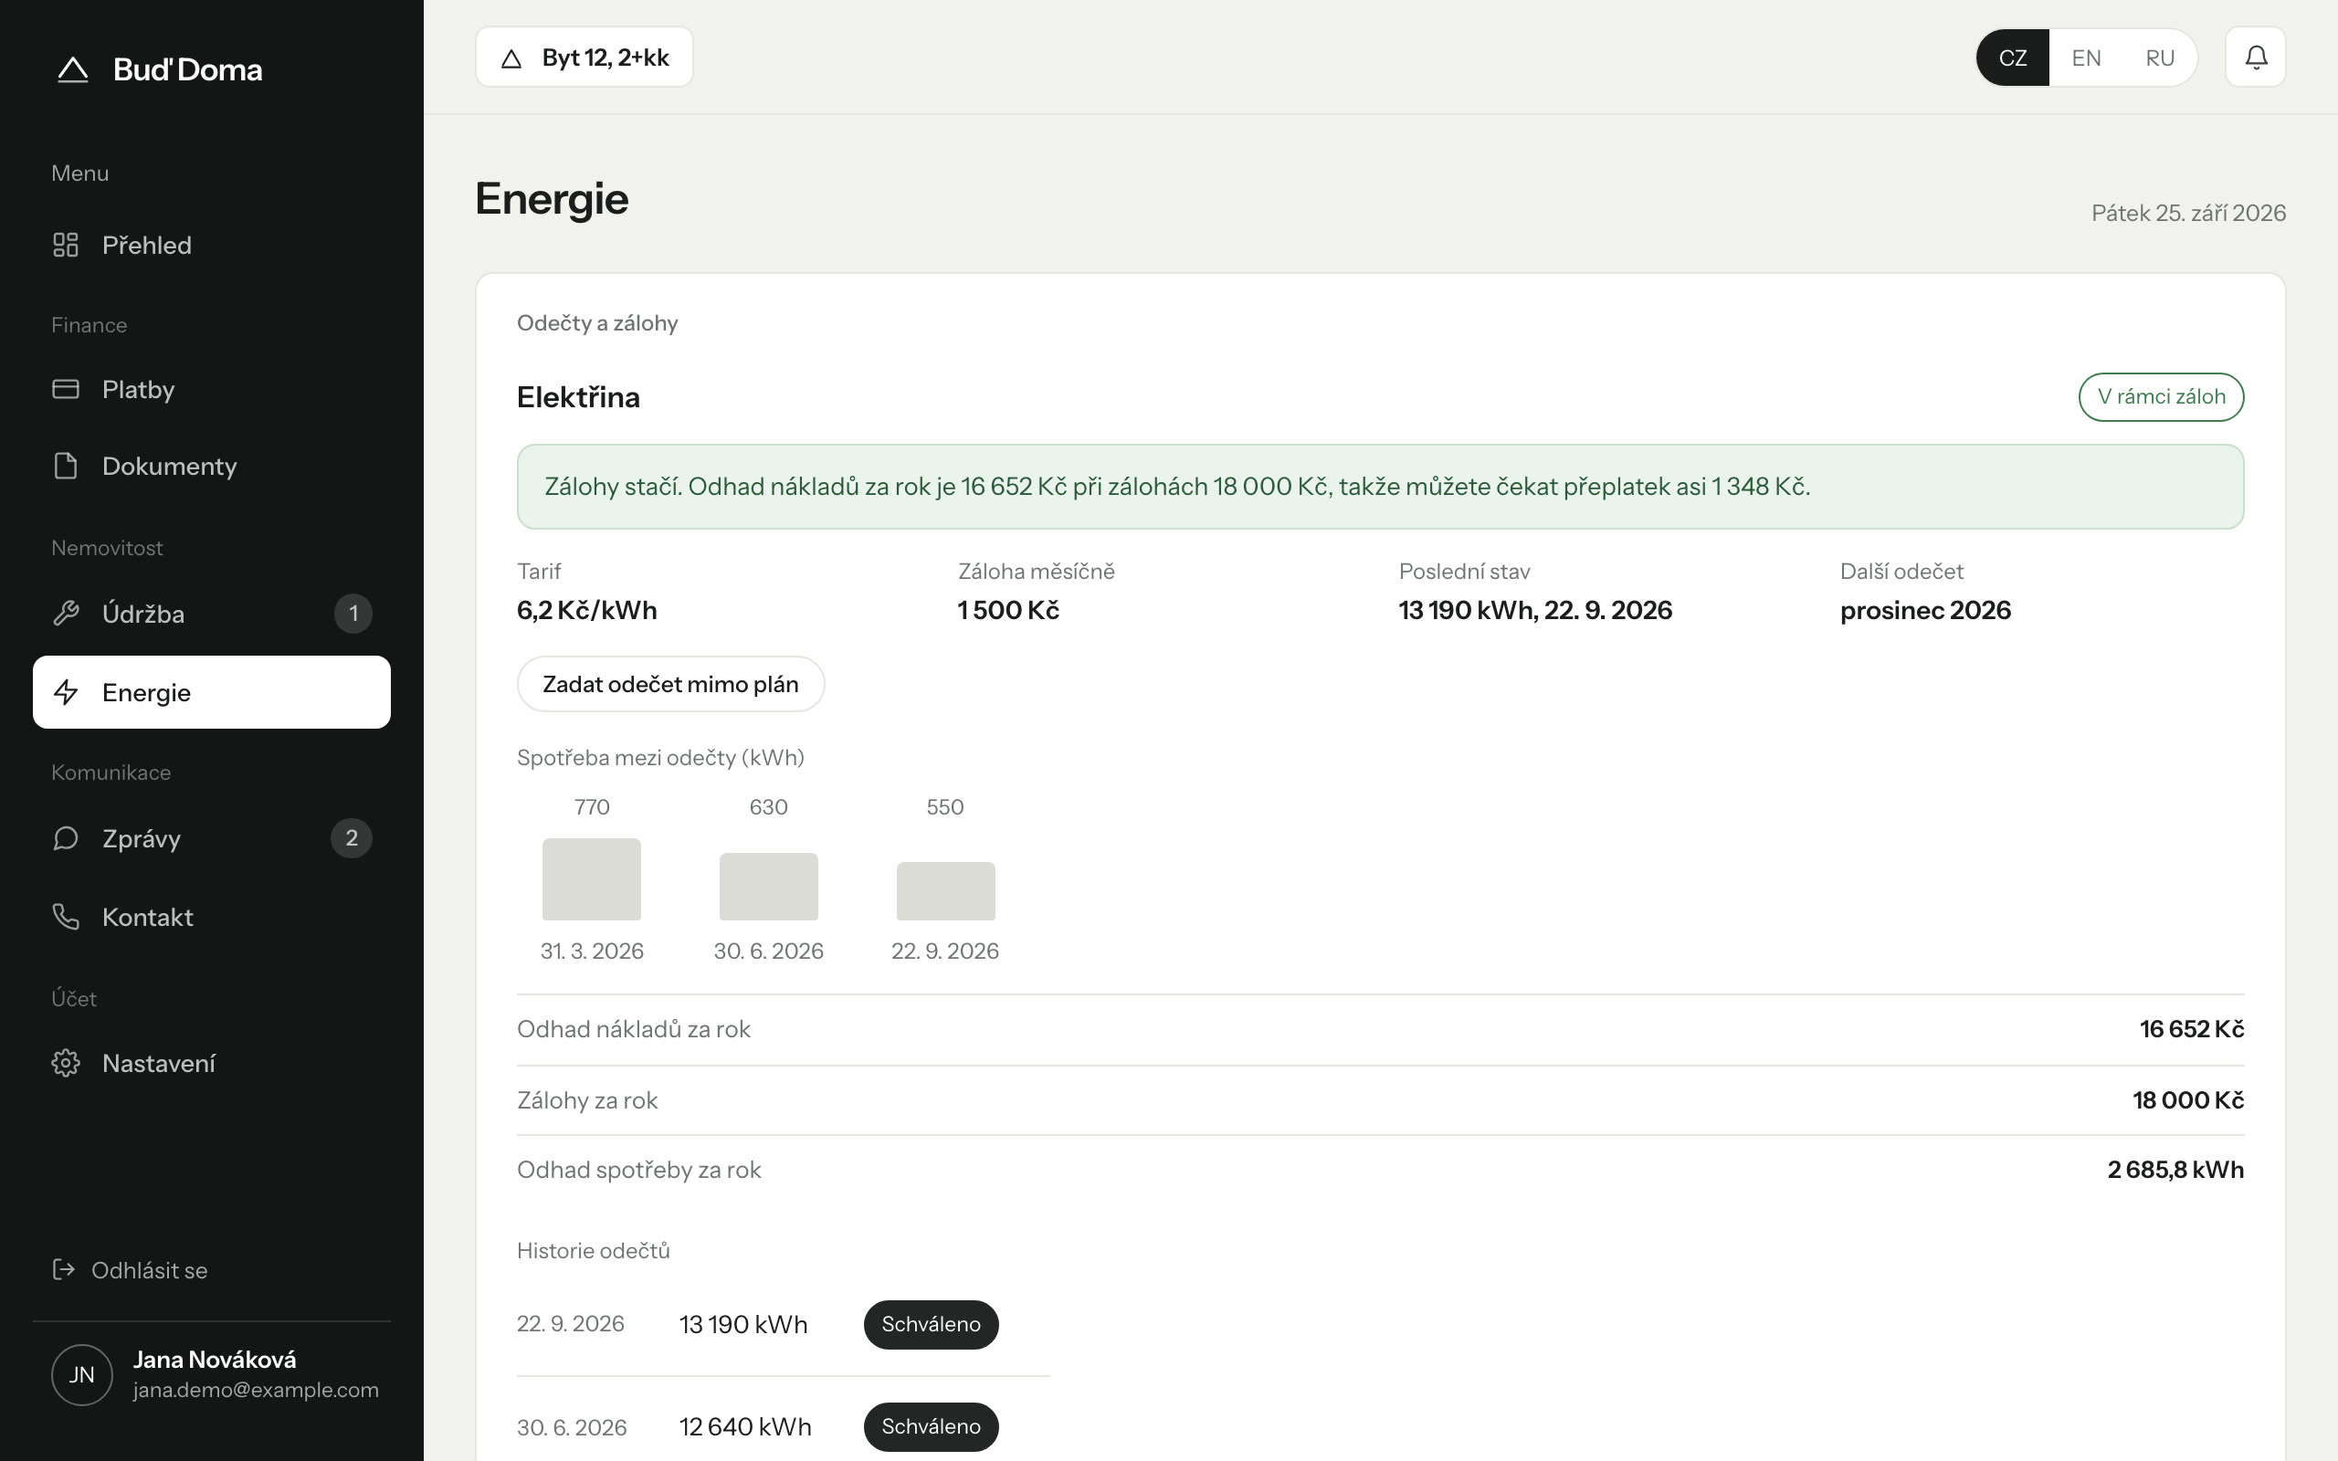Viewport: 2338px width, 1461px height.
Task: Open notifications bell
Action: (x=2255, y=57)
